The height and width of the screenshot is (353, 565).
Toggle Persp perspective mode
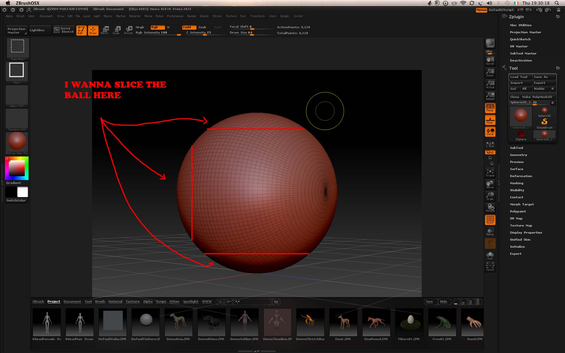coord(490,108)
